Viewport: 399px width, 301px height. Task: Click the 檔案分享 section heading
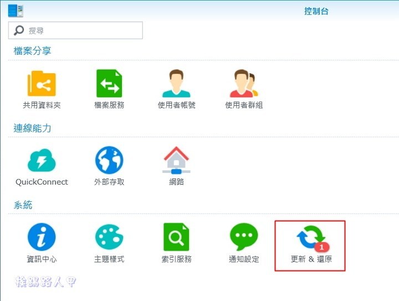pyautogui.click(x=32, y=51)
